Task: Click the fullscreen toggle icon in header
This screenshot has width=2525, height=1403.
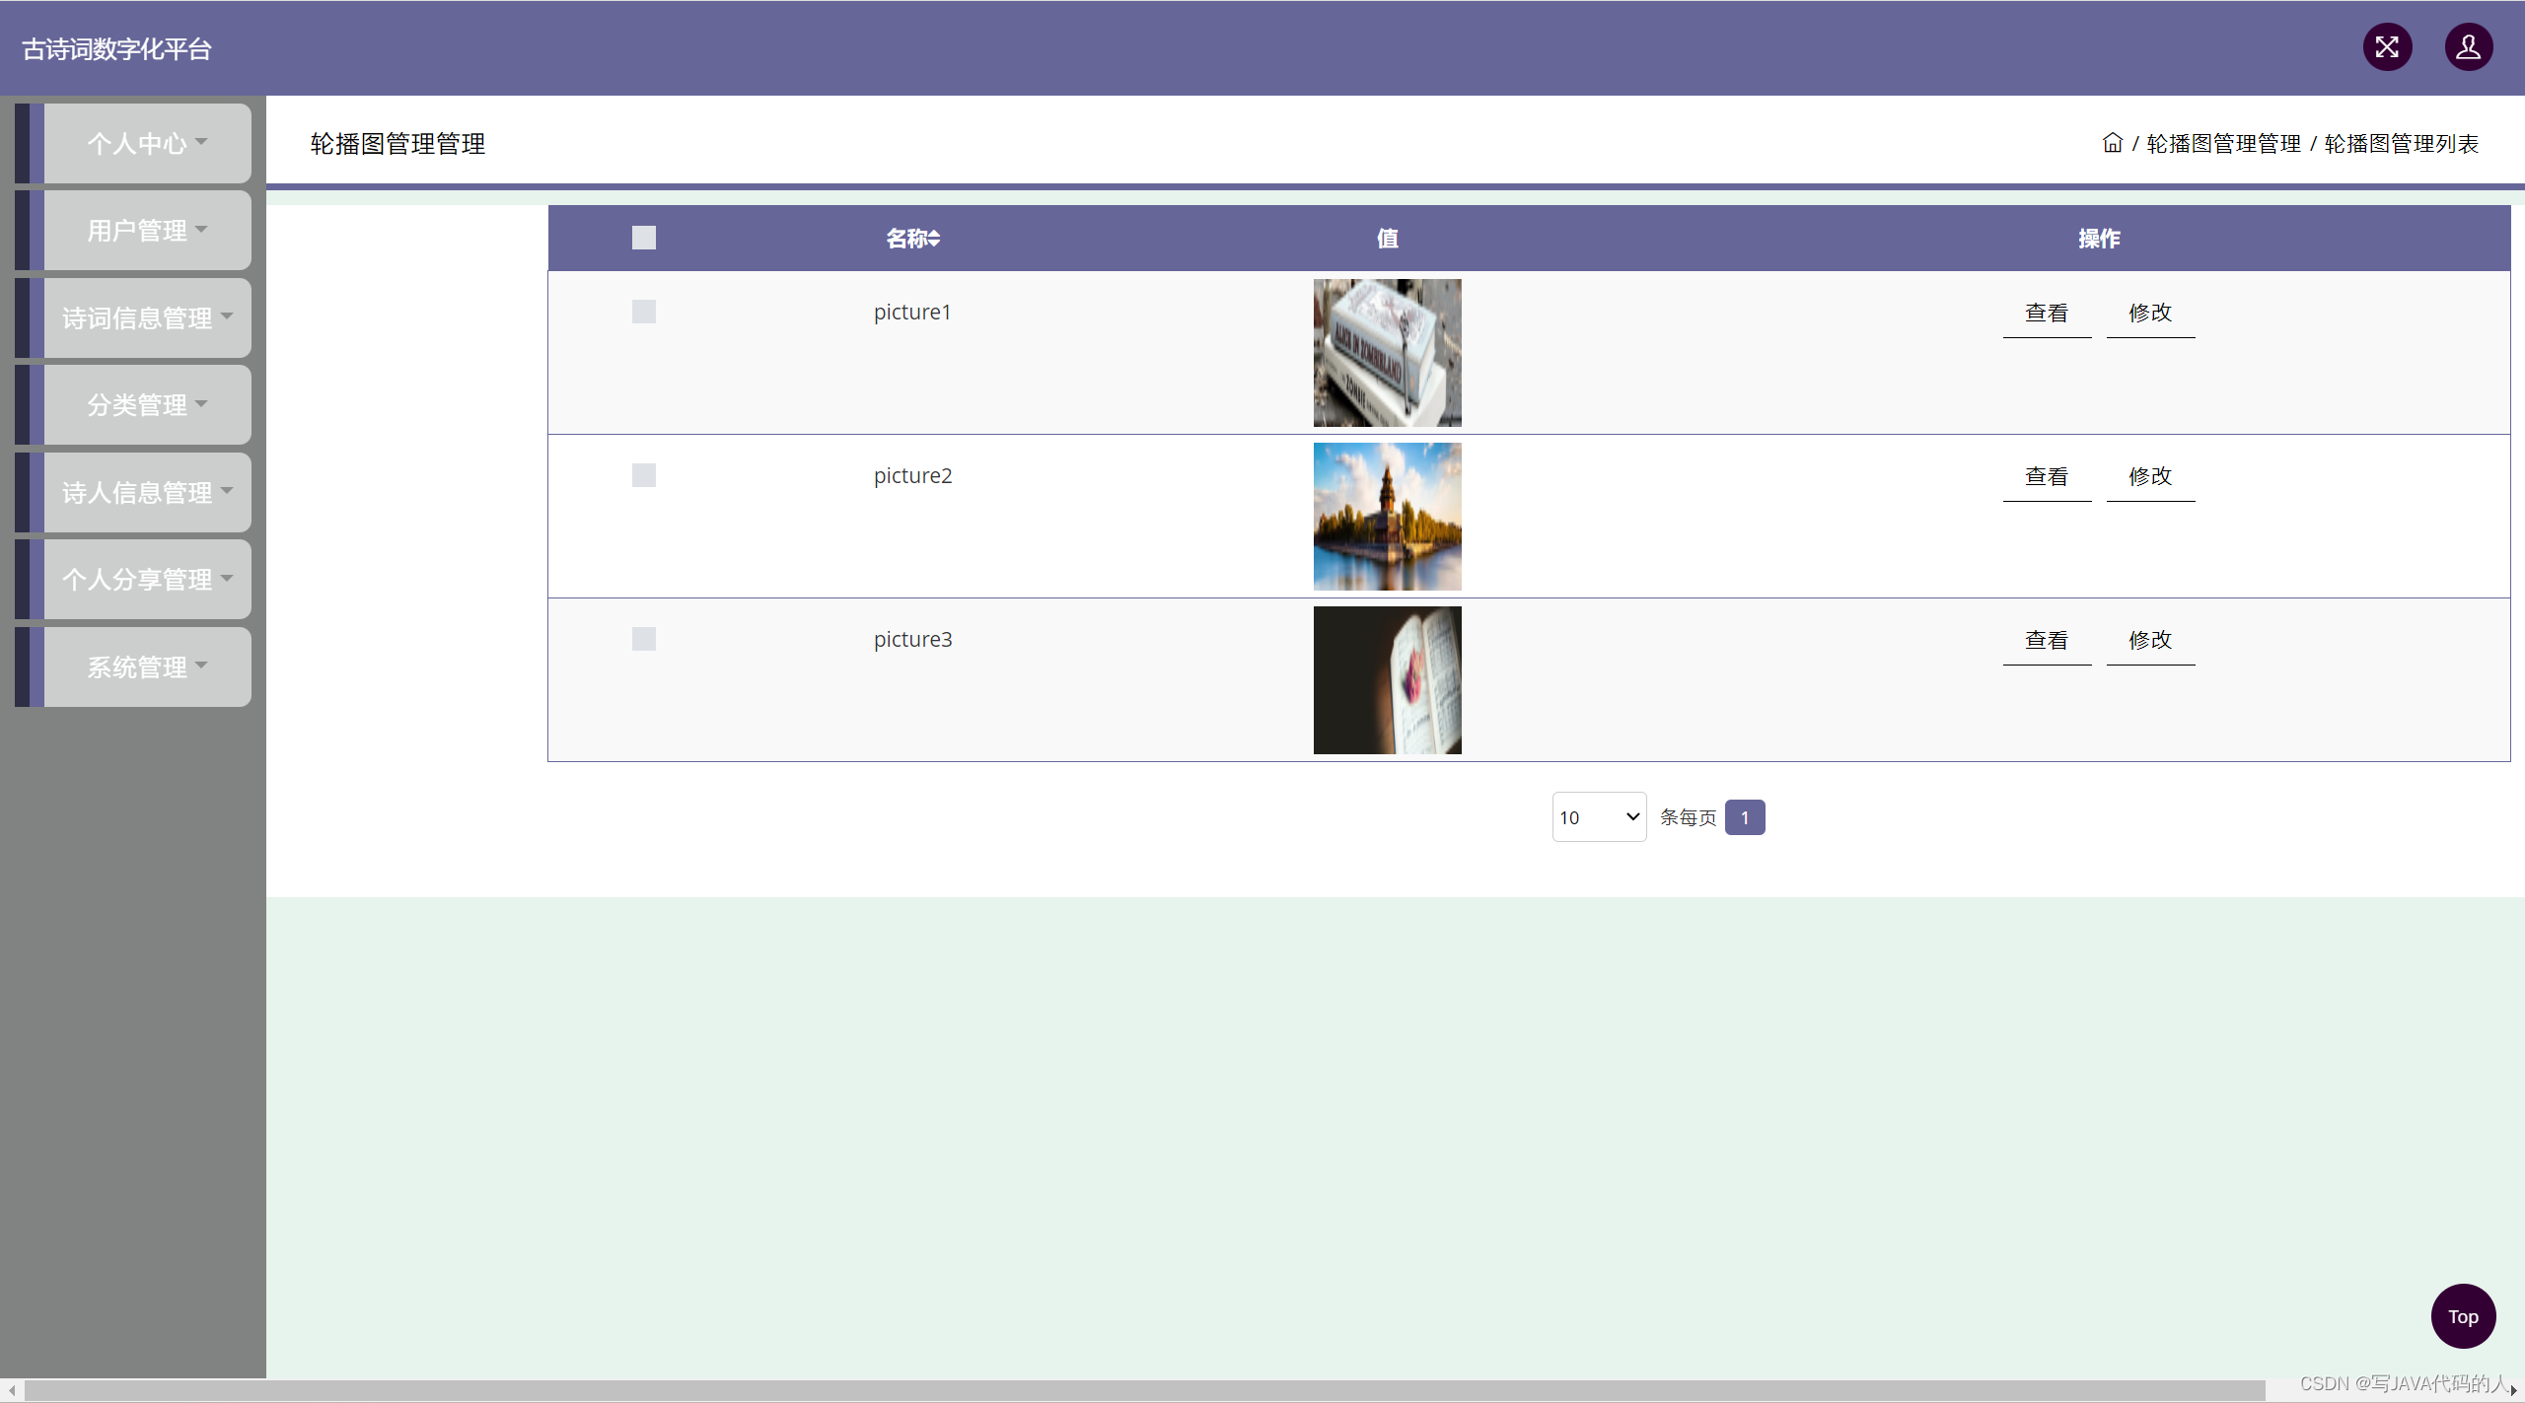Action: point(2387,47)
